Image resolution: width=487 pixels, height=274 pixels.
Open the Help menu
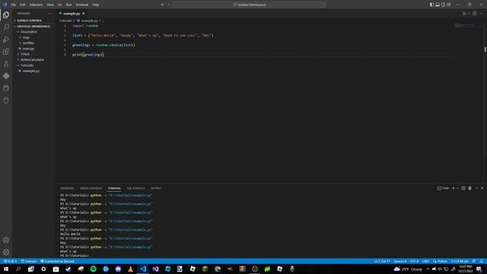tap(95, 5)
